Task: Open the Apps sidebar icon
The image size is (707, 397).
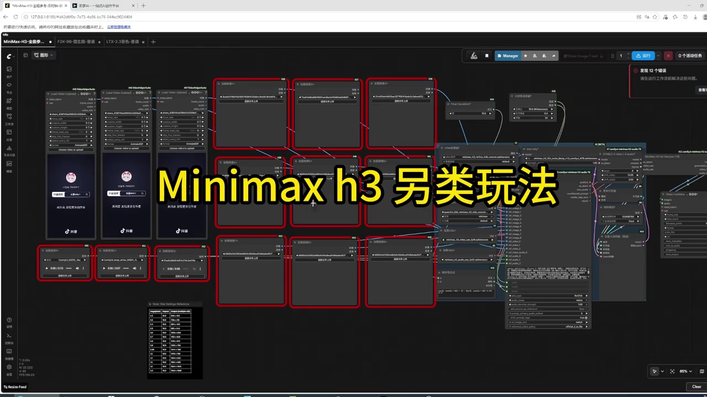Action: pyautogui.click(x=9, y=132)
